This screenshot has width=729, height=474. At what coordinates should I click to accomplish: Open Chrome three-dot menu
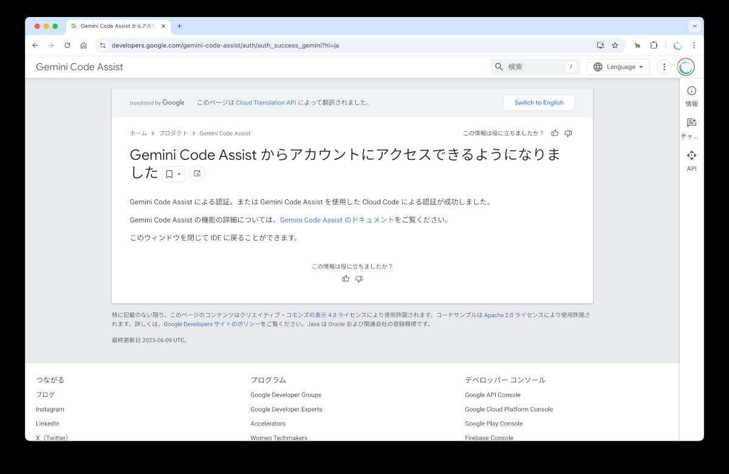[x=694, y=45]
